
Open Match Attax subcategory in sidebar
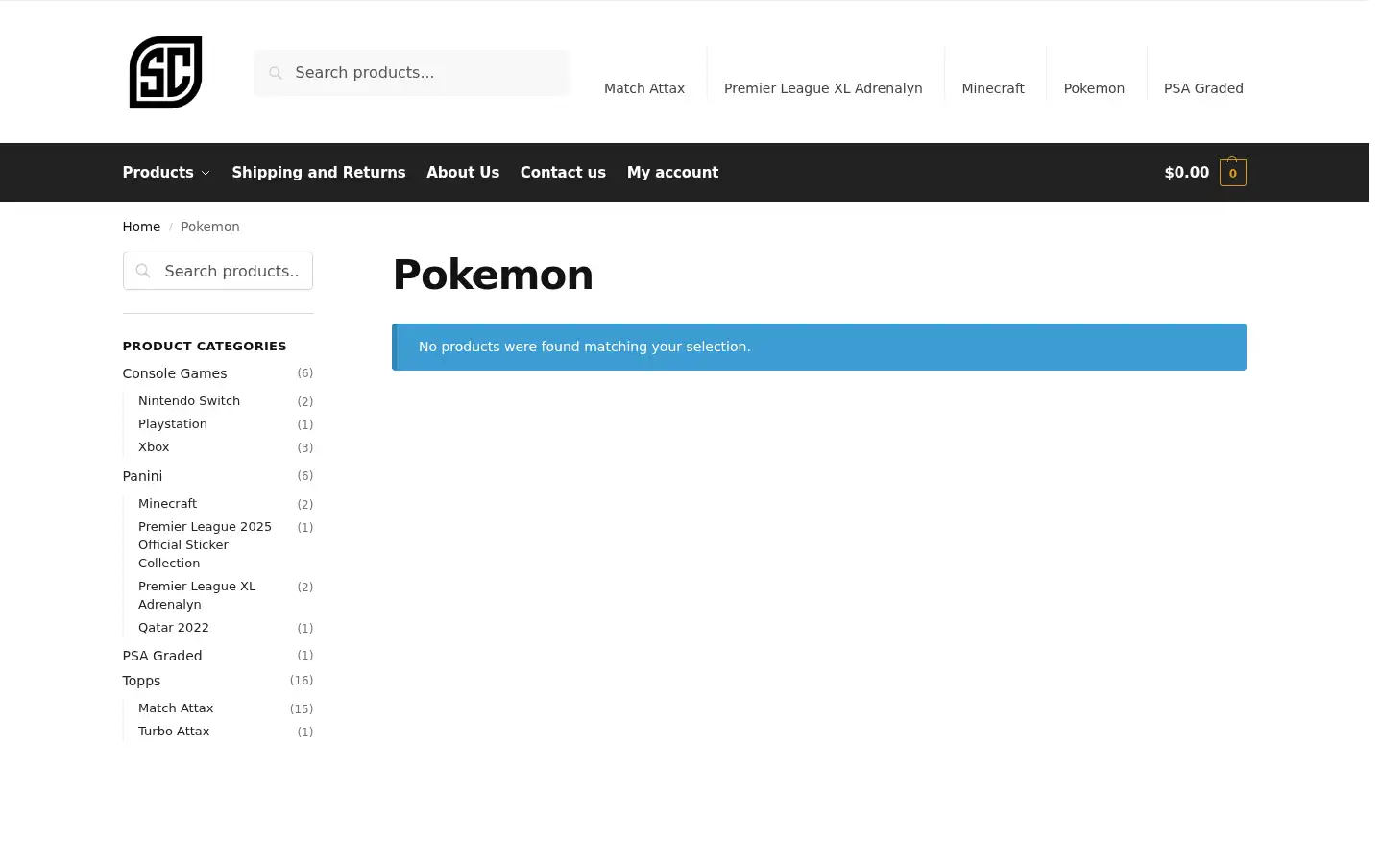176,708
